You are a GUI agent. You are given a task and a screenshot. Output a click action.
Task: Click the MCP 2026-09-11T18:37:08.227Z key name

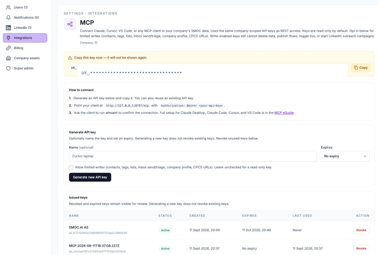click(x=94, y=246)
